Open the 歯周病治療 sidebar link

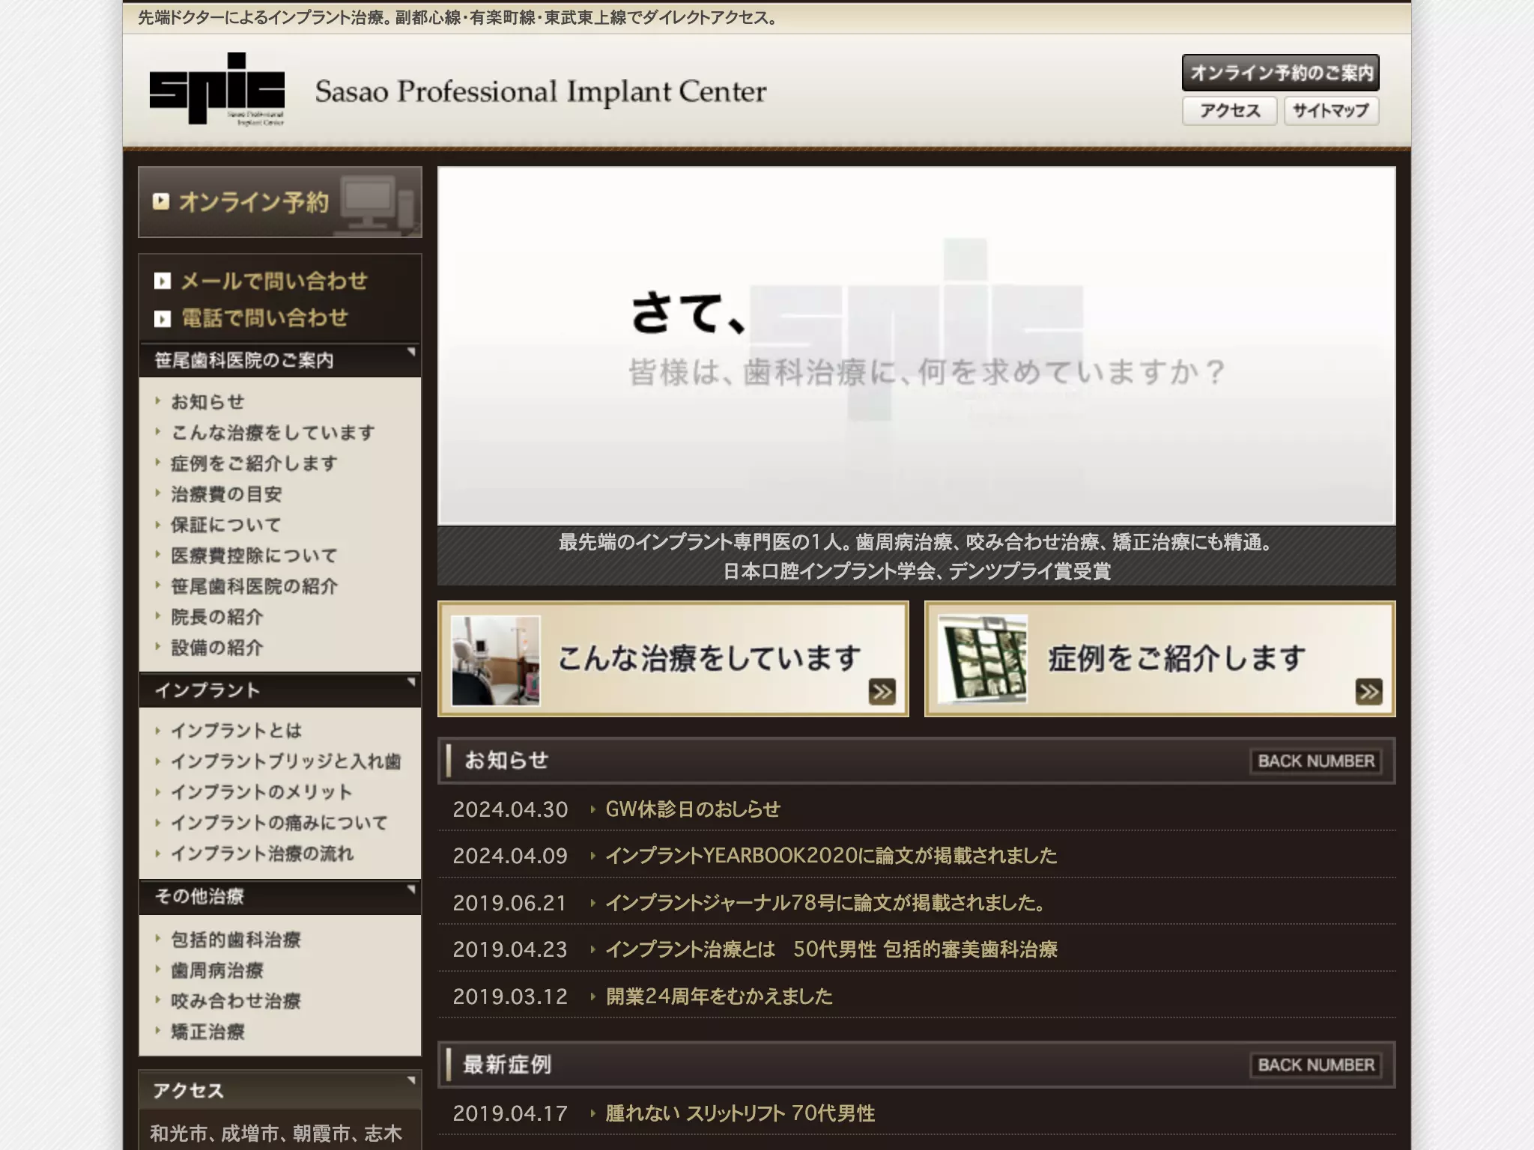click(x=217, y=970)
